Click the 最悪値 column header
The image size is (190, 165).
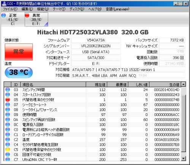[x=118, y=84]
